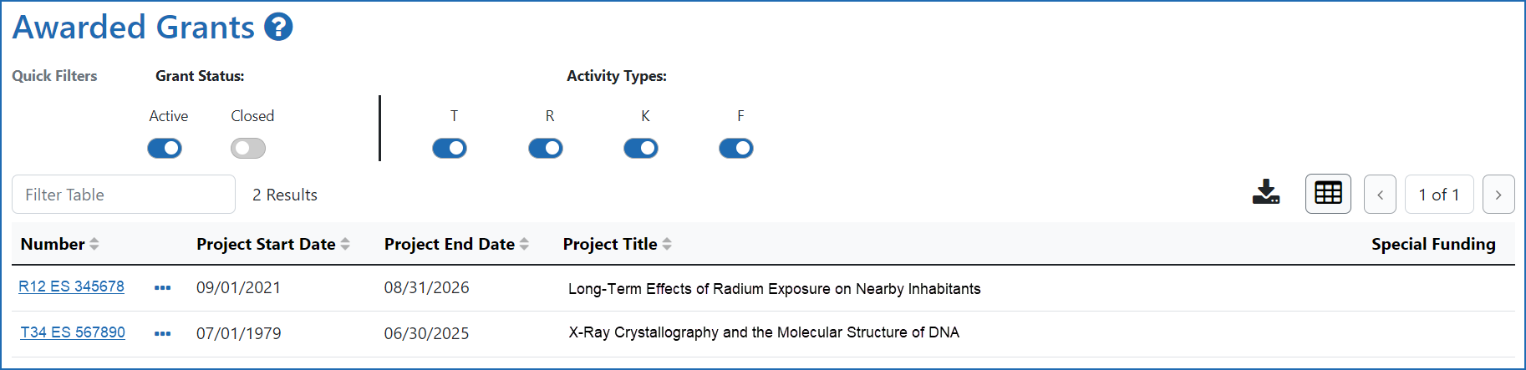Disable the R activity type toggle
The width and height of the screenshot is (1526, 370).
tap(546, 149)
